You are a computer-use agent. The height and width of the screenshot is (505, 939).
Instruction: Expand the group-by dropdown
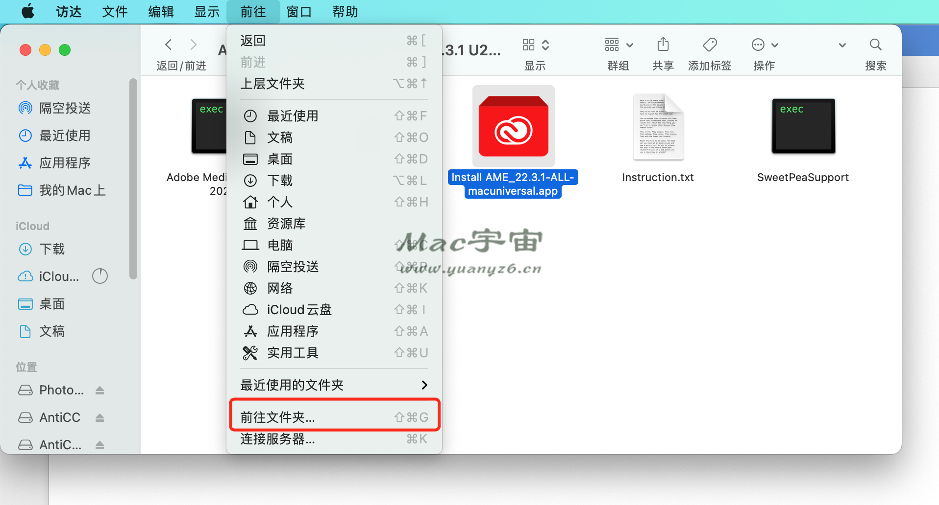[x=618, y=45]
